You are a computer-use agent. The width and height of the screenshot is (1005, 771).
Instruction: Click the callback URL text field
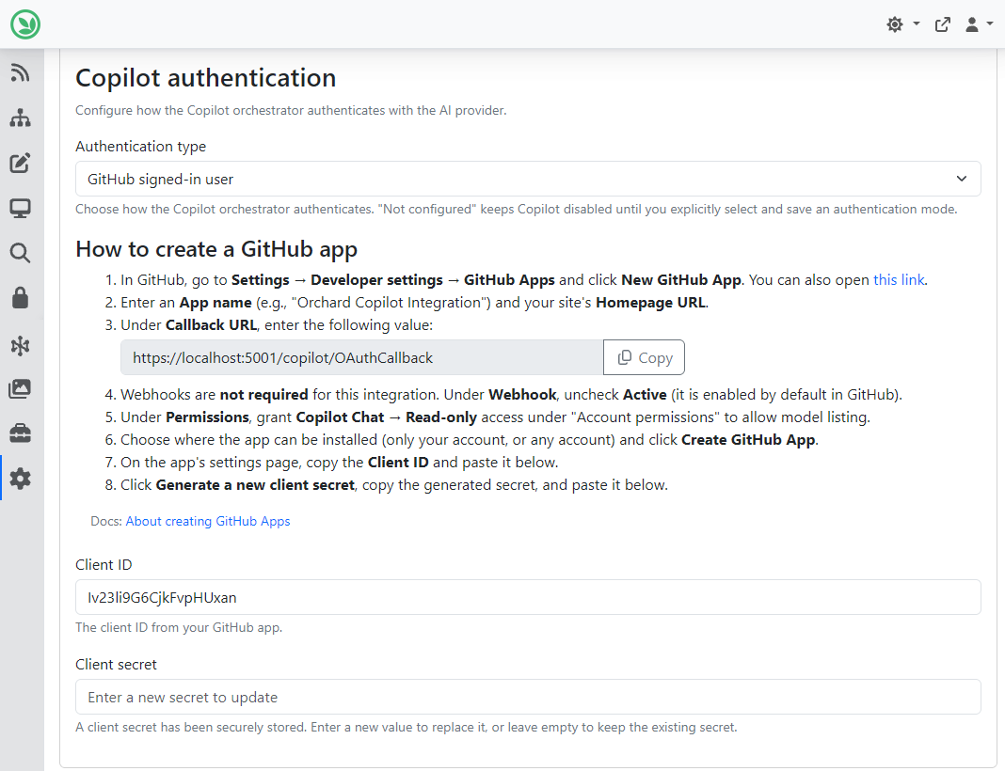361,357
